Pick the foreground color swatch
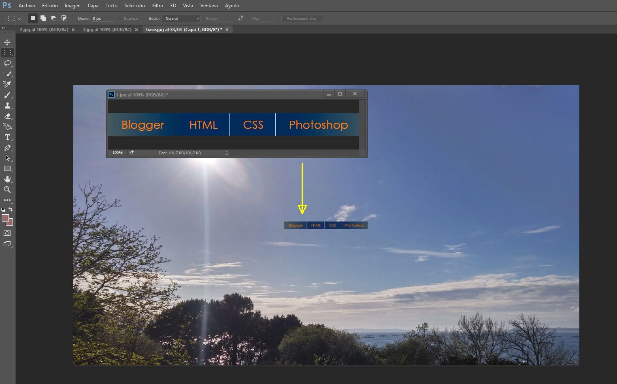This screenshot has height=384, width=617. point(5,218)
